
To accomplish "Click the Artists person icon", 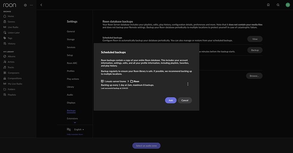I will coord(5,62).
